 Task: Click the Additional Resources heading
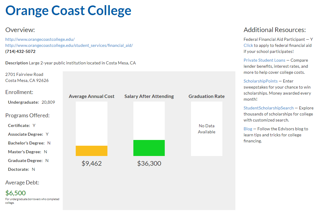275,30
